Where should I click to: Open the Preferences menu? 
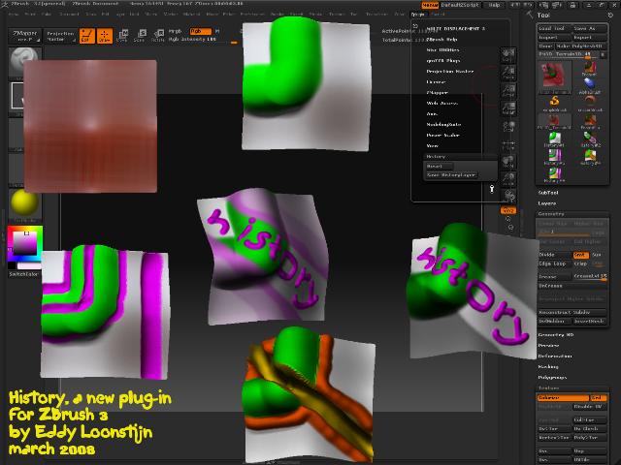(x=252, y=15)
